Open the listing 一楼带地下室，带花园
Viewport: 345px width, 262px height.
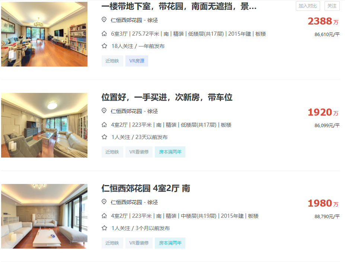[179, 6]
